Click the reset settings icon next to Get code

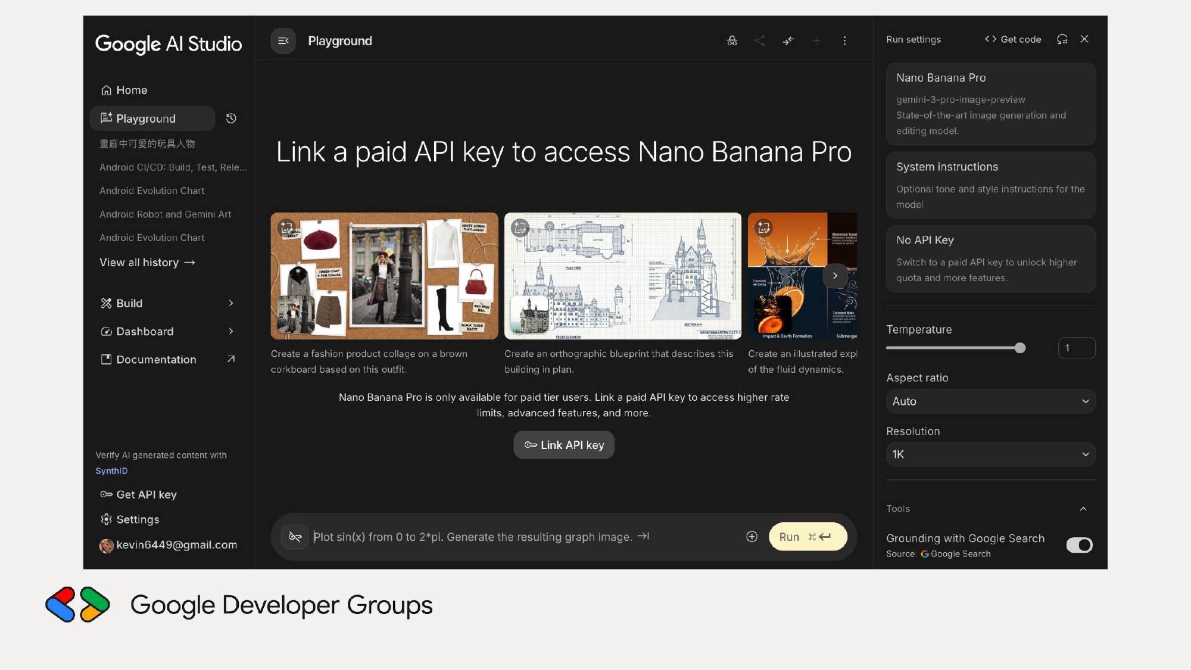pos(1062,39)
